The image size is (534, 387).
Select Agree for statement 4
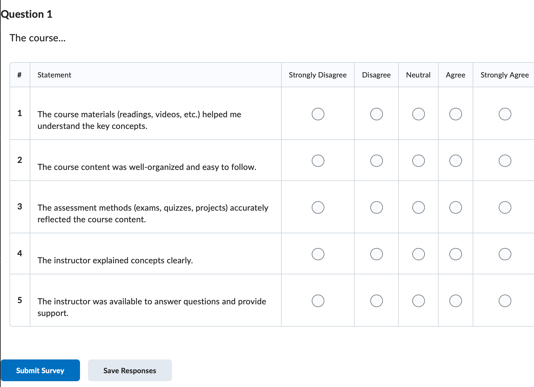coord(456,254)
